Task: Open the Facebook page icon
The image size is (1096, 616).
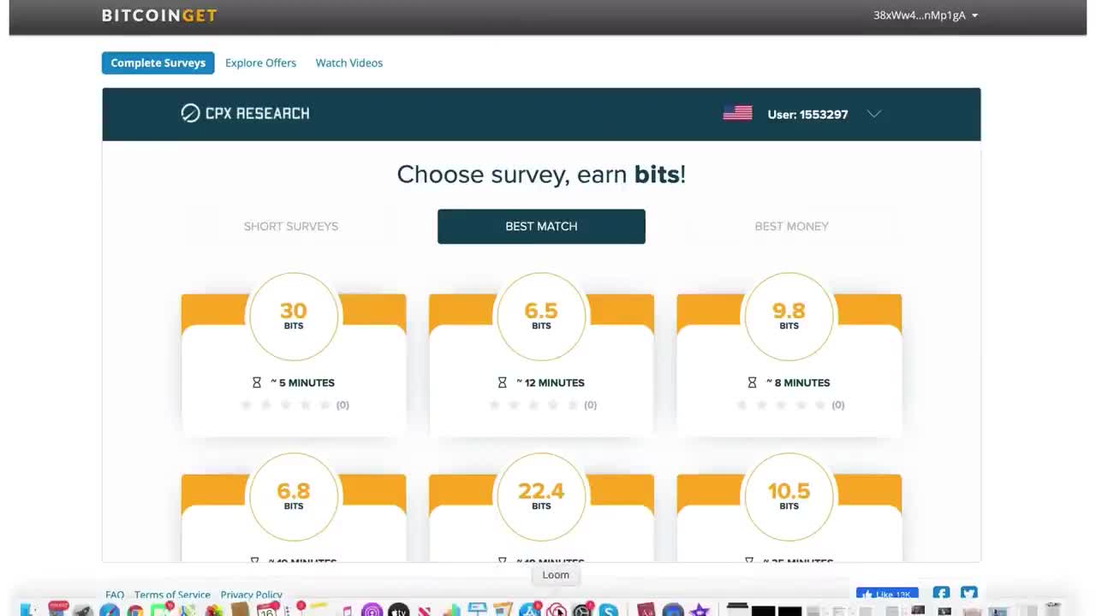Action: (x=941, y=593)
